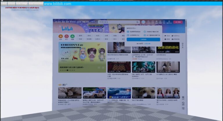Click the 新歌热榜 link with chart icon
Image resolution: width=223 pixels, height=121 pixels.
(x=175, y=39)
